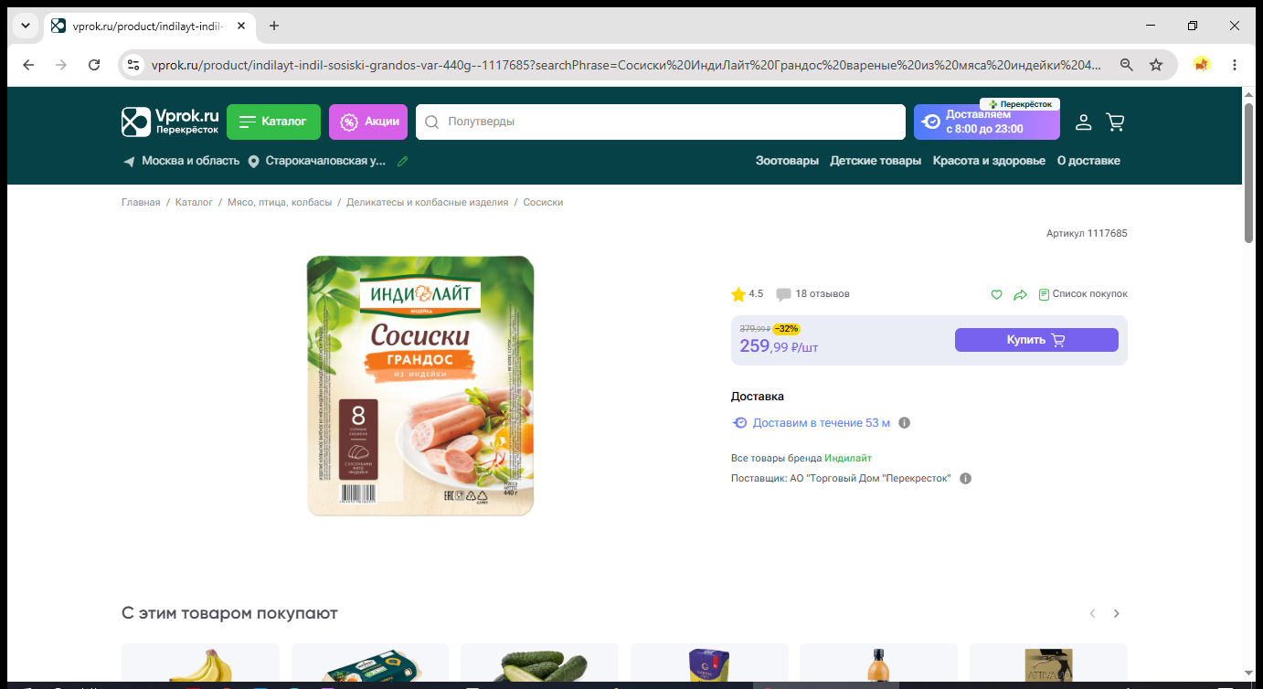Open the green Каталог menu button
1263x689 pixels.
tap(273, 122)
